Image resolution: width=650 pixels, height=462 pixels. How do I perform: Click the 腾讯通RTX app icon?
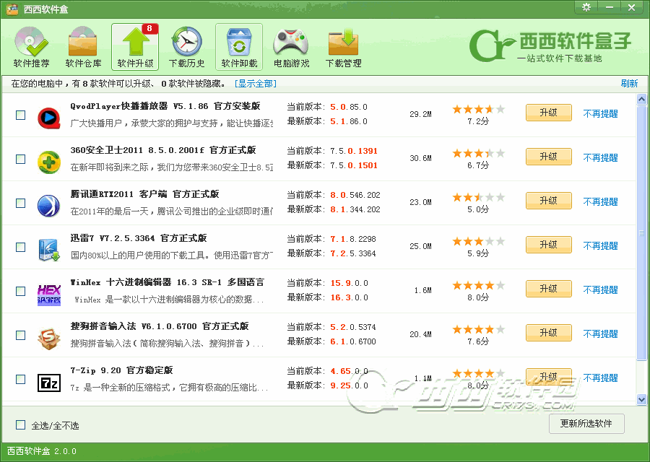pyautogui.click(x=49, y=206)
